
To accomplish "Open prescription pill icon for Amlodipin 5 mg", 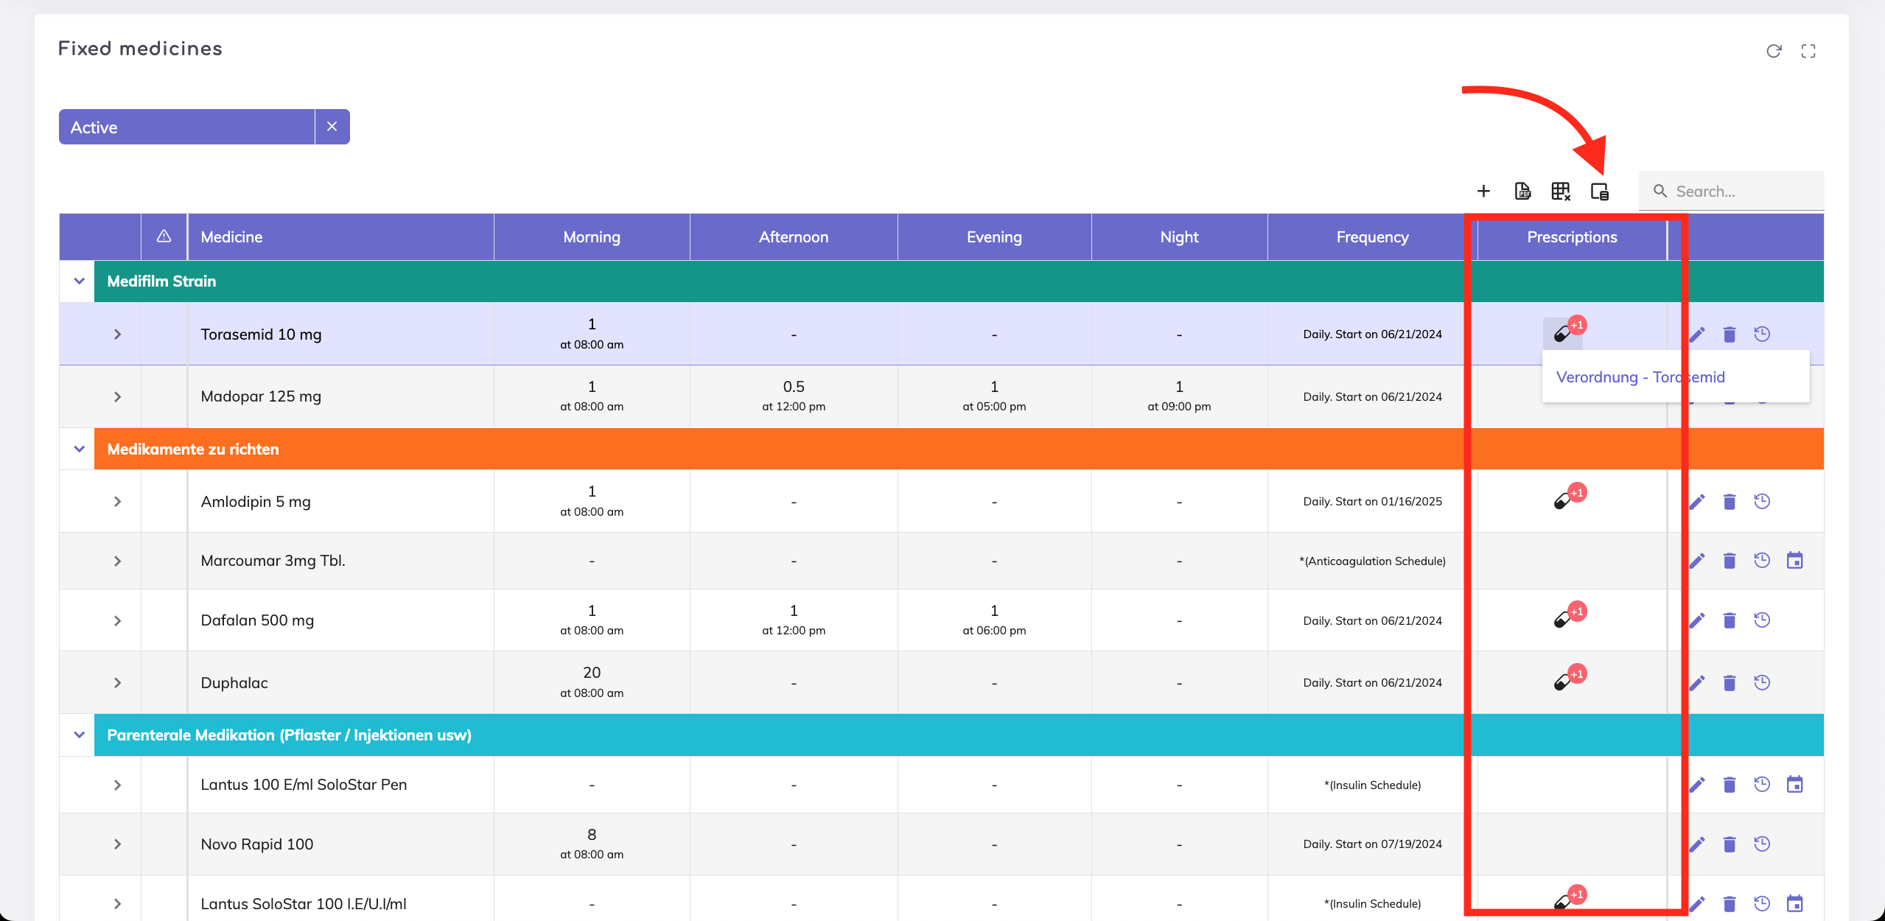I will click(x=1562, y=501).
